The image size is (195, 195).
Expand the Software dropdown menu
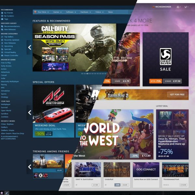click(75, 12)
